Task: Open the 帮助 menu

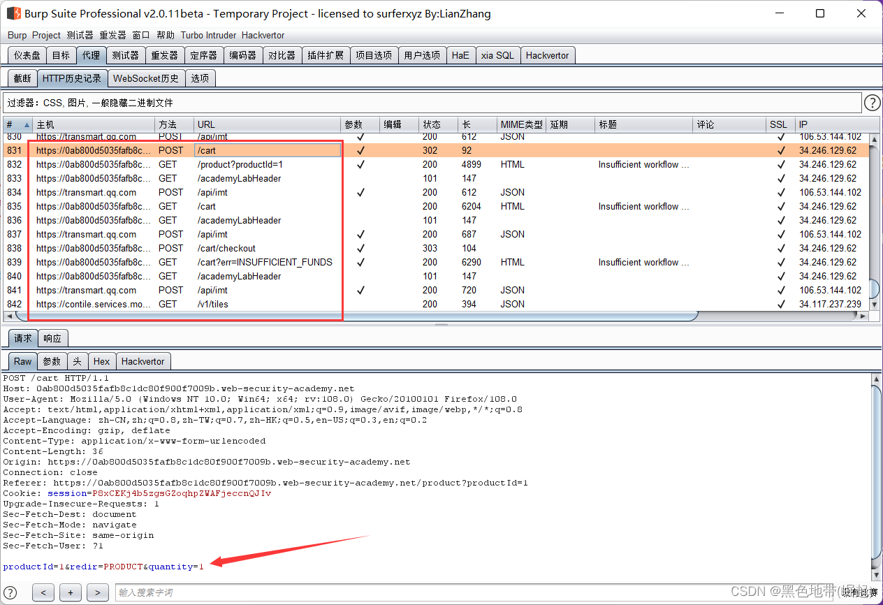Action: tap(166, 35)
